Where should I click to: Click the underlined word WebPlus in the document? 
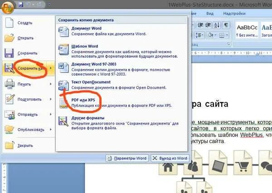coord(251,135)
